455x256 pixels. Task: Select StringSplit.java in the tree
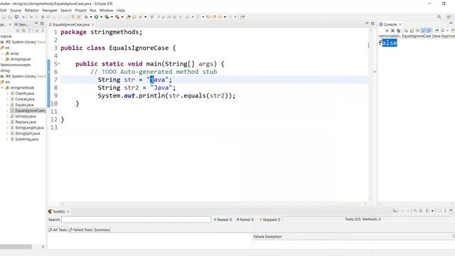point(28,134)
